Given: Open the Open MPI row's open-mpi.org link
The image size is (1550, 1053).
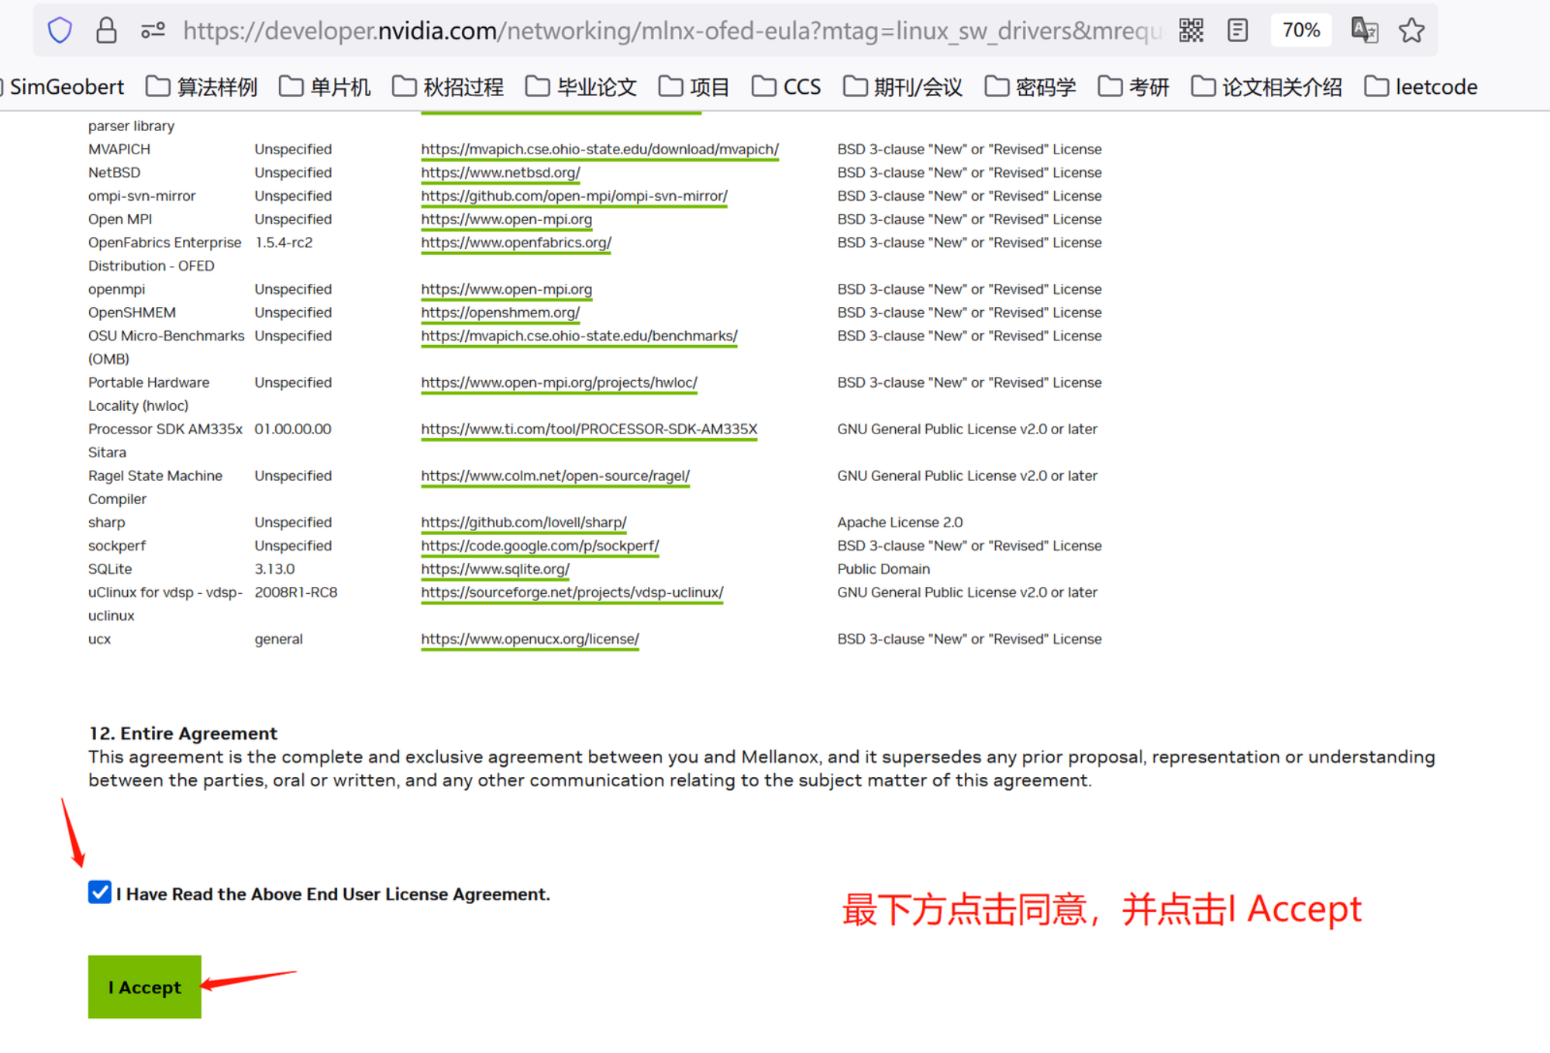Looking at the screenshot, I should [506, 219].
